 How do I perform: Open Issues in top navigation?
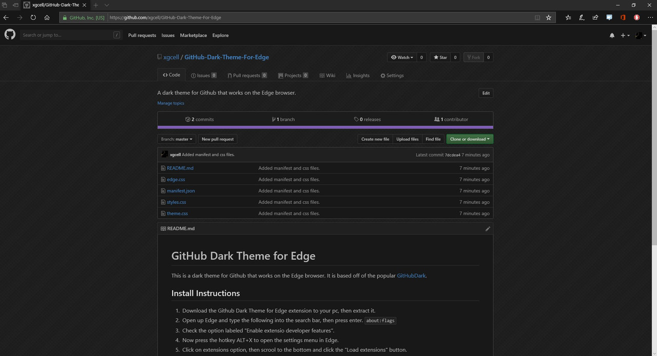point(168,35)
